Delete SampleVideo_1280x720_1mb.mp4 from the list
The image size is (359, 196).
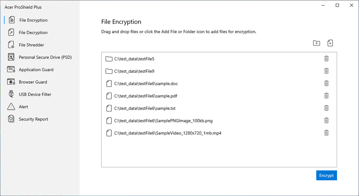[326, 133]
